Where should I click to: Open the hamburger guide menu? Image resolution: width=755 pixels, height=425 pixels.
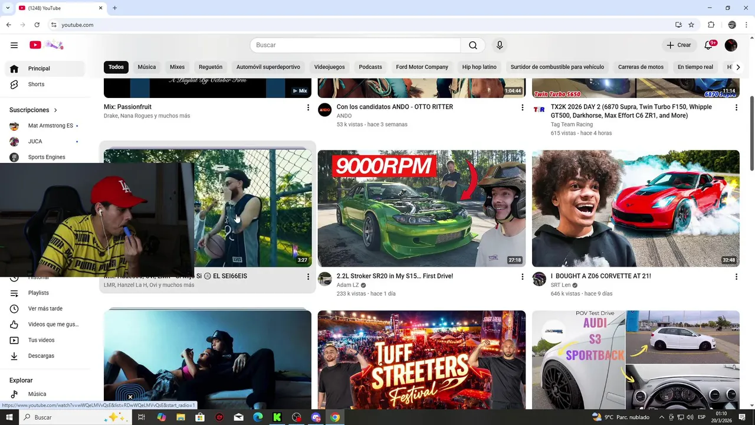coord(14,45)
